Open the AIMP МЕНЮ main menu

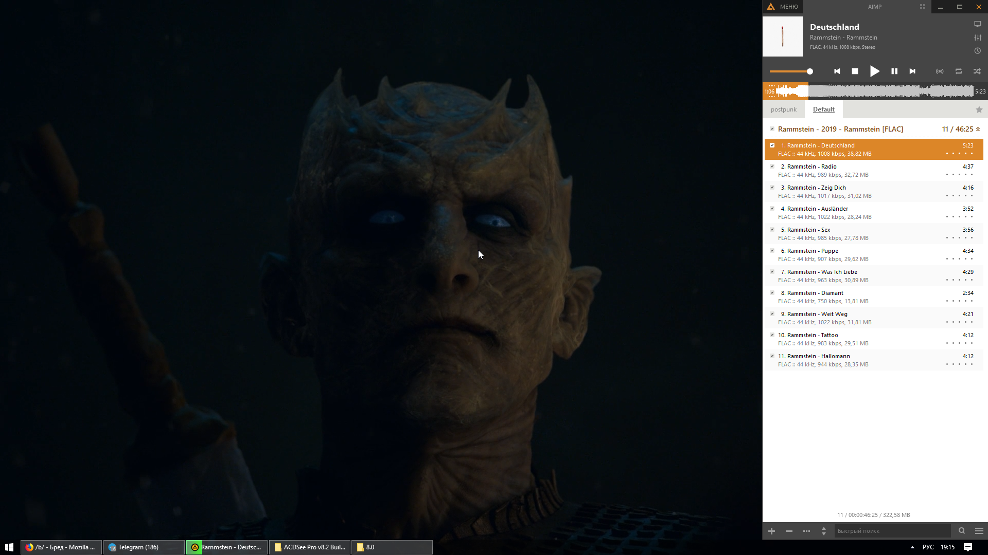click(x=783, y=7)
